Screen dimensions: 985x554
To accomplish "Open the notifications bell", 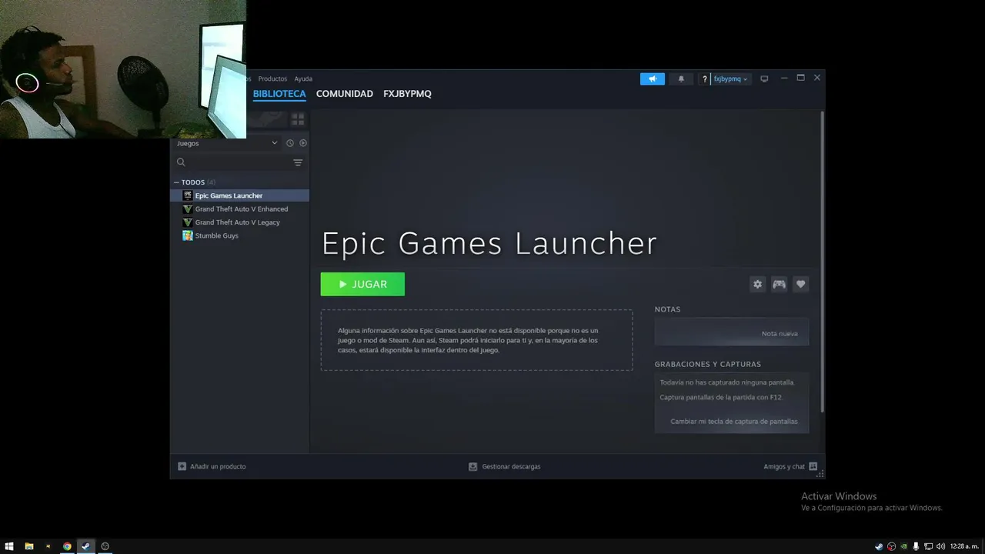I will 681,78.
